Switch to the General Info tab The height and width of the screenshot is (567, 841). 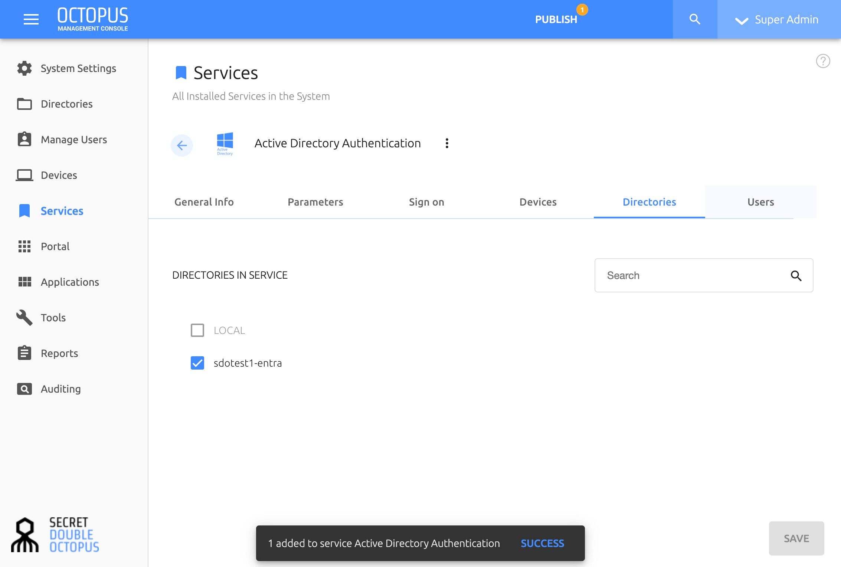(204, 202)
